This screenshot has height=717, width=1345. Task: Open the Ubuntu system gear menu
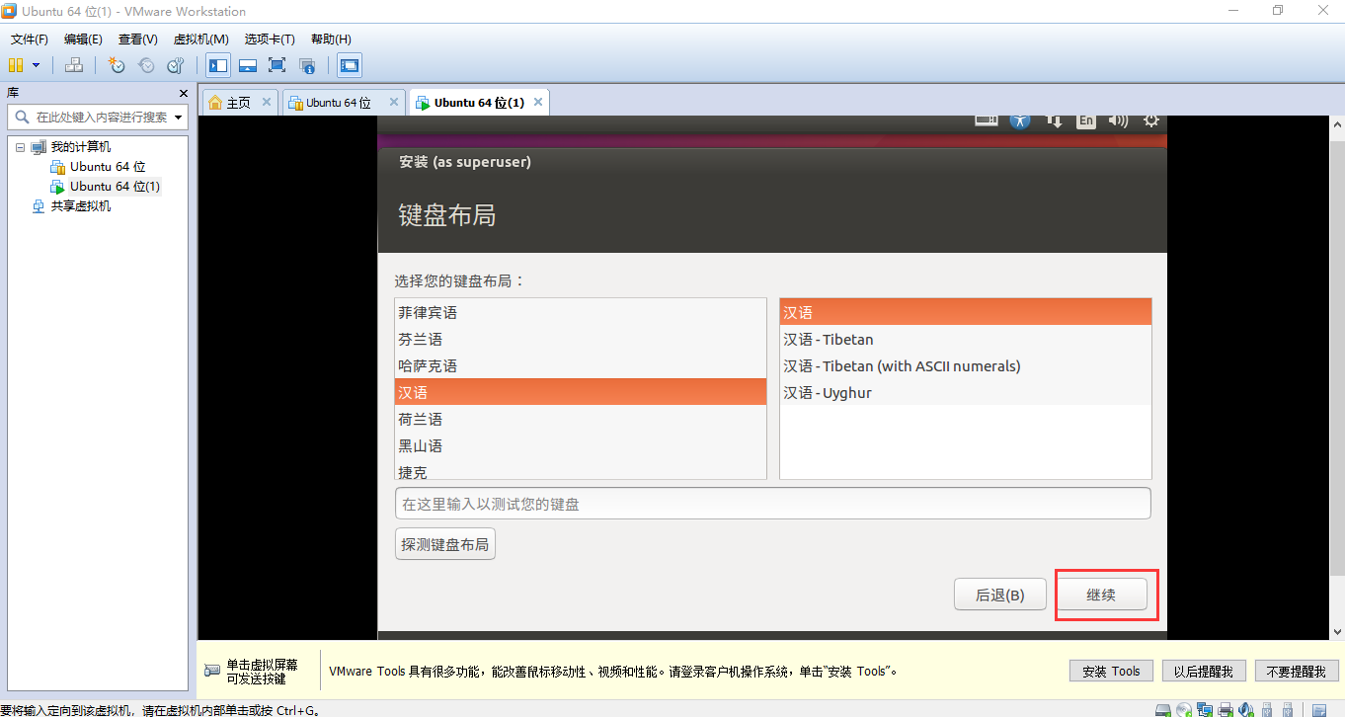click(x=1150, y=120)
